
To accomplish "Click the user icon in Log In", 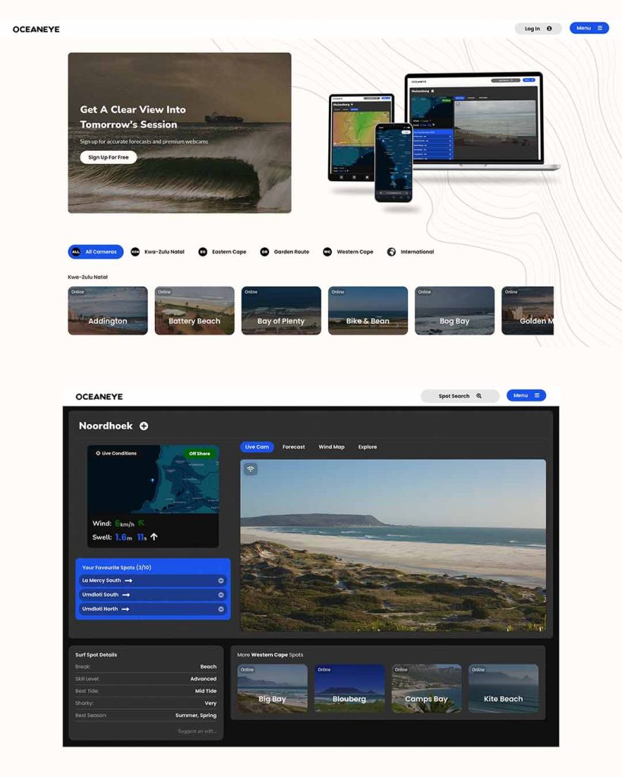I will 549,29.
